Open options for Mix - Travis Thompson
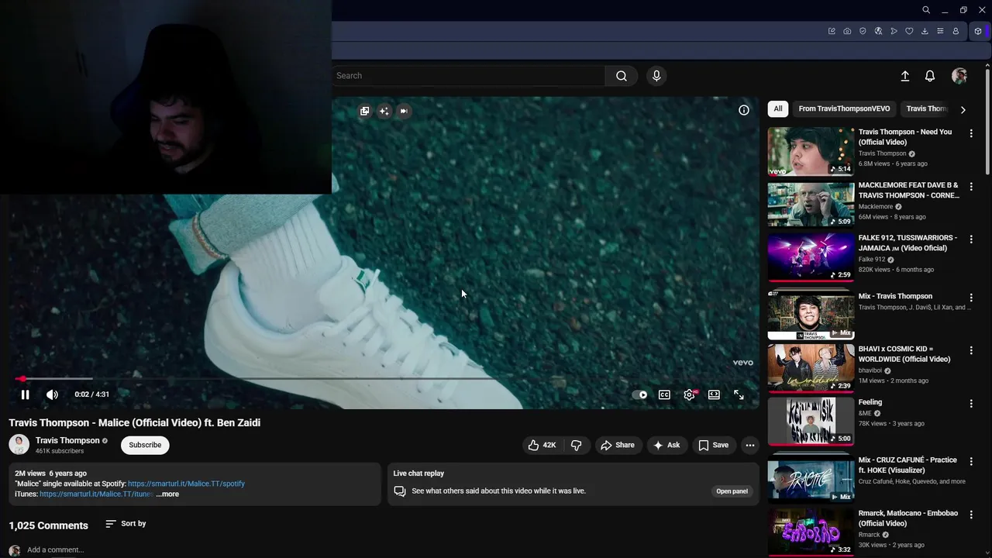 [x=971, y=298]
